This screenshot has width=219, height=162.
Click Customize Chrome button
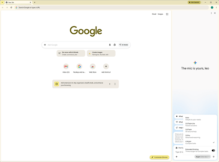tap(160, 157)
